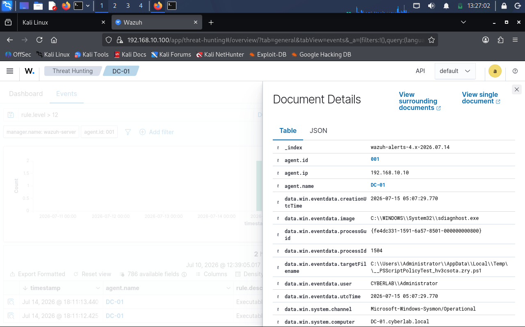The height and width of the screenshot is (327, 525).
Task: Go back in browser history
Action: (x=10, y=40)
